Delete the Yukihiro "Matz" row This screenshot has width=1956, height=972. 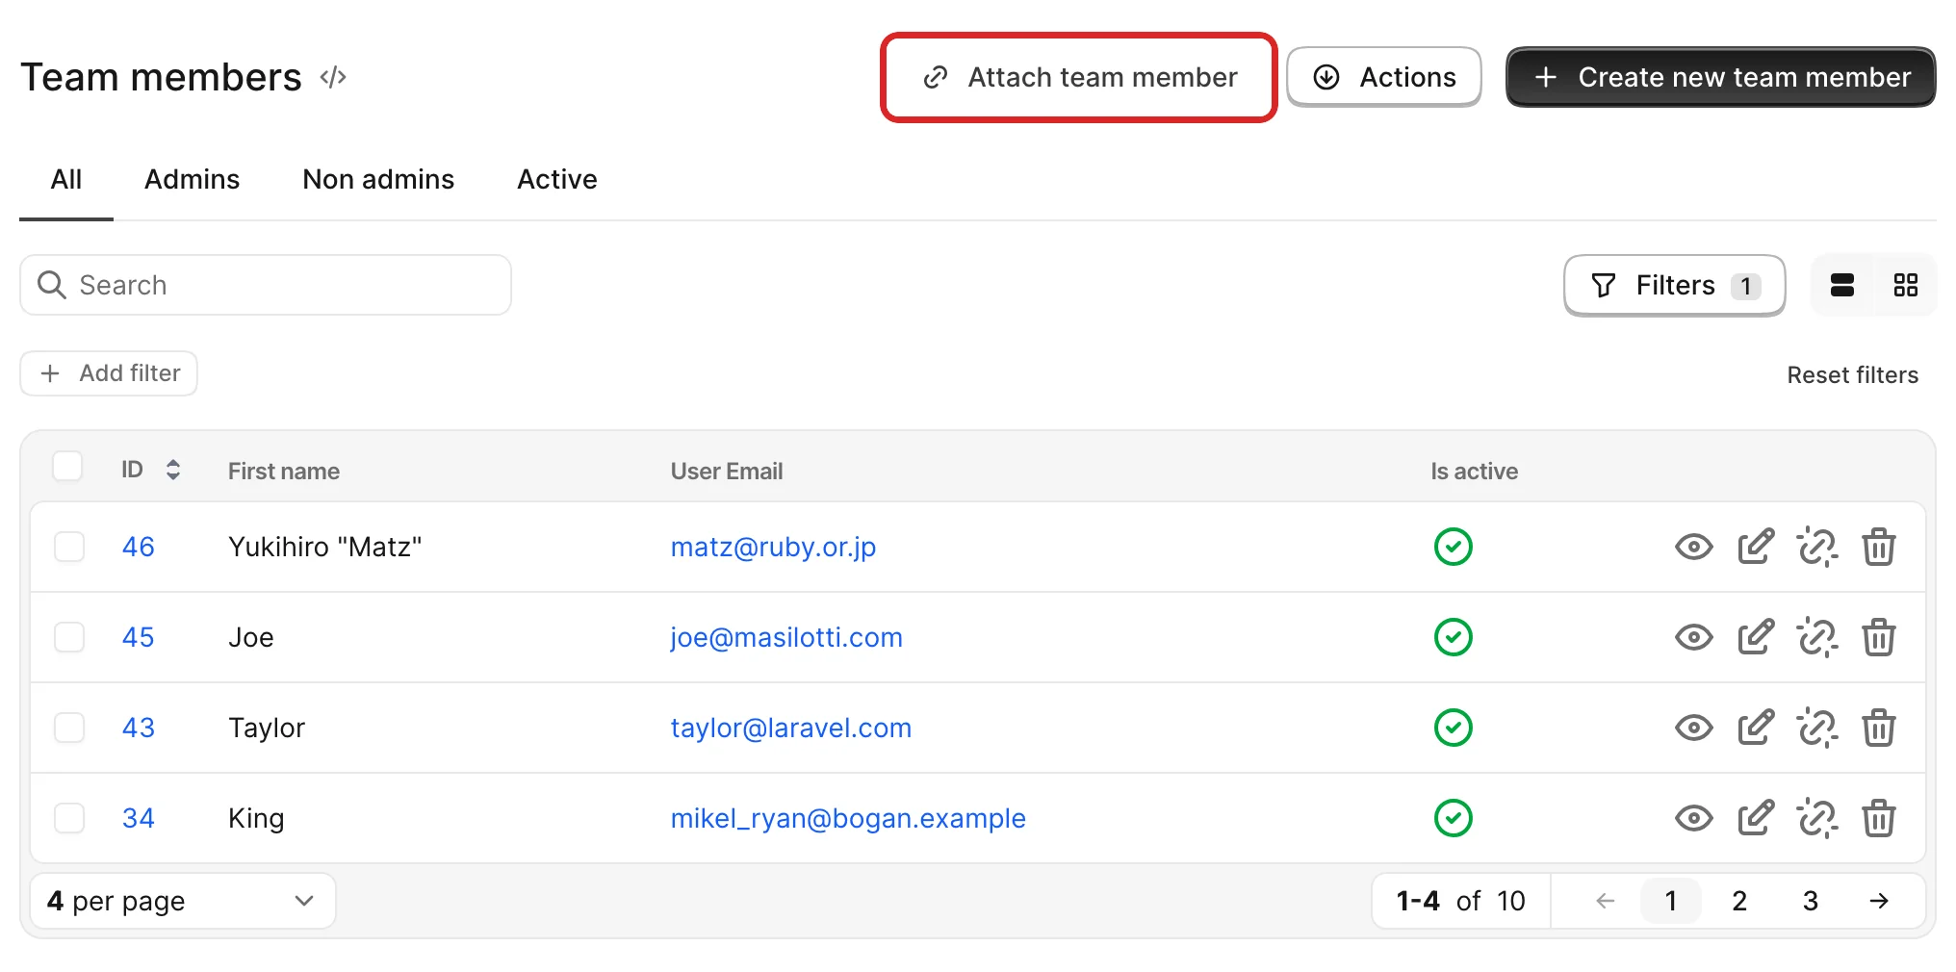pos(1879,547)
